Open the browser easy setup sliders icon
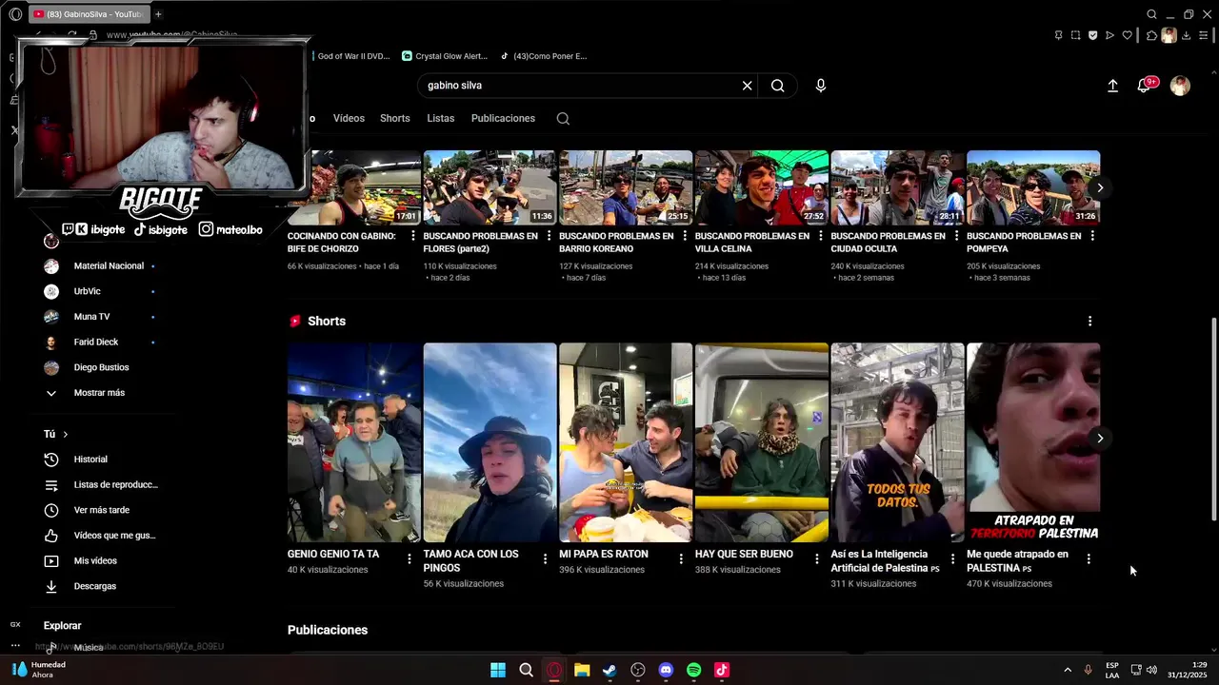 click(x=1203, y=35)
